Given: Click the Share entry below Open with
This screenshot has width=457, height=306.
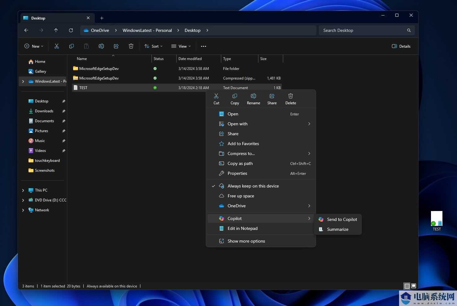Looking at the screenshot, I should pyautogui.click(x=261, y=134).
